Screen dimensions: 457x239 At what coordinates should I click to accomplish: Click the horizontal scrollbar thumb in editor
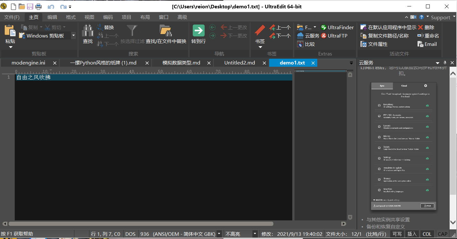pos(141,224)
